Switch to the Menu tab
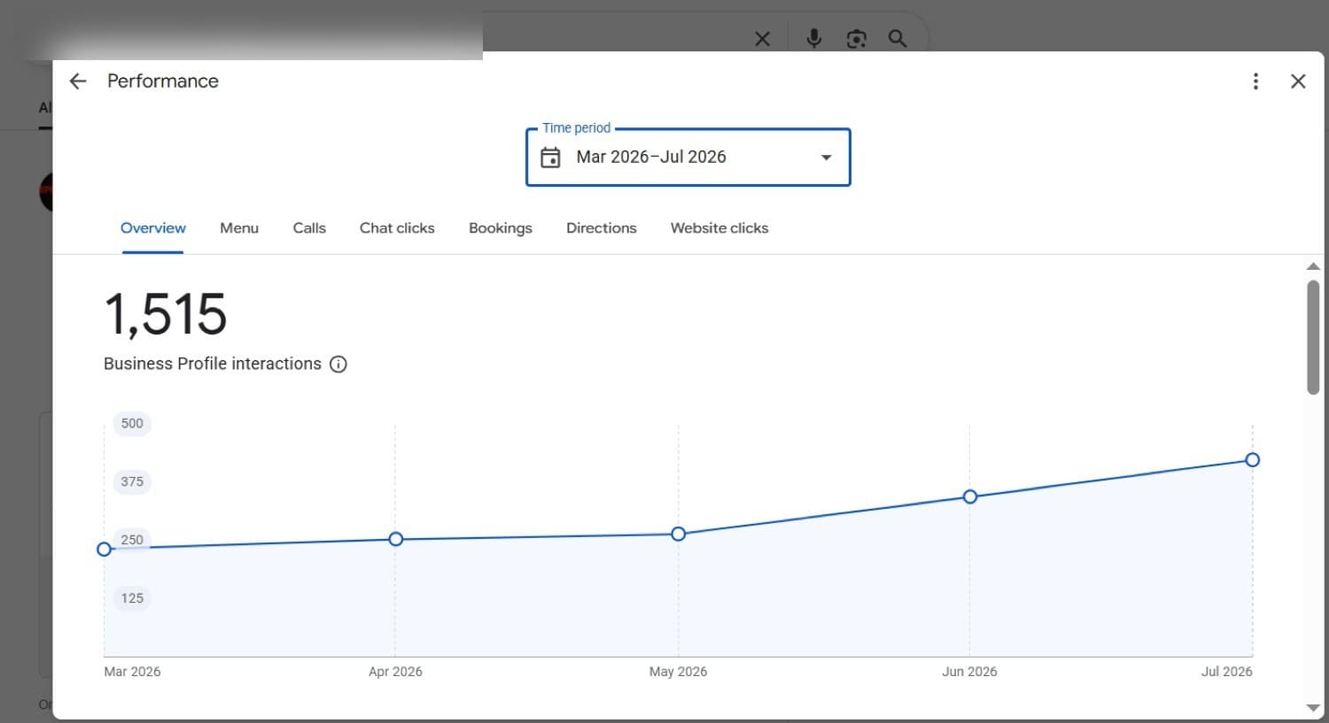 [x=239, y=228]
